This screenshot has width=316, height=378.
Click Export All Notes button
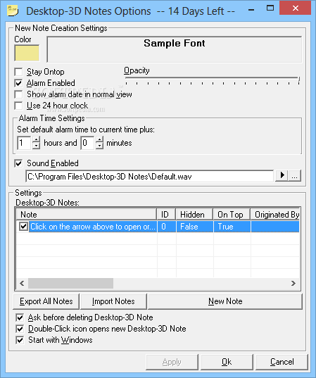tap(46, 301)
